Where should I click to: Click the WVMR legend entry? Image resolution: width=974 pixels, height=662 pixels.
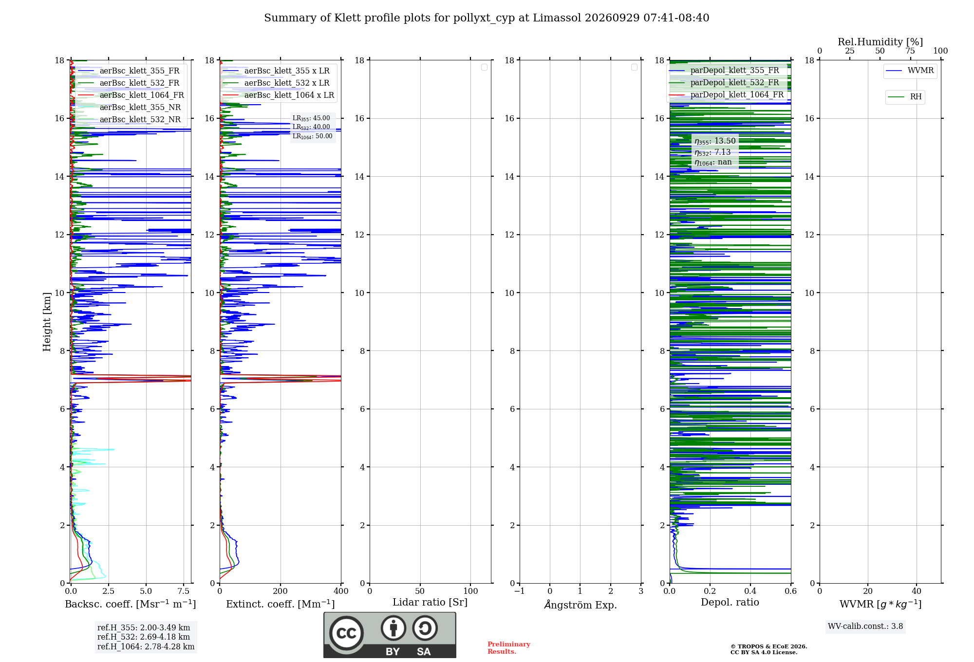910,71
